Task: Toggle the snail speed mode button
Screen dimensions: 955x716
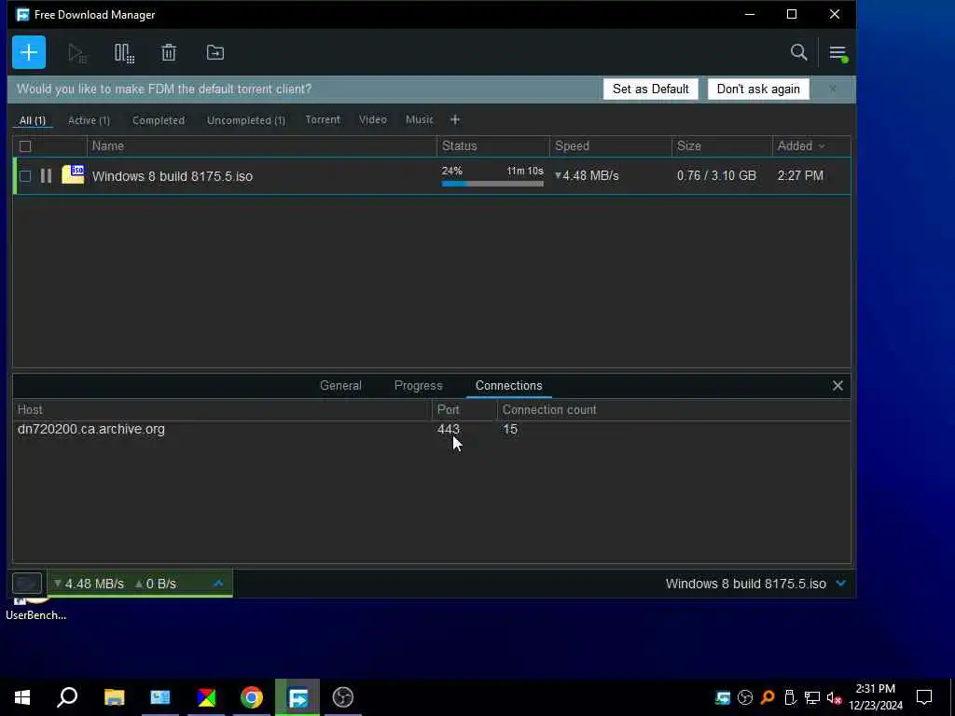Action: pos(27,584)
